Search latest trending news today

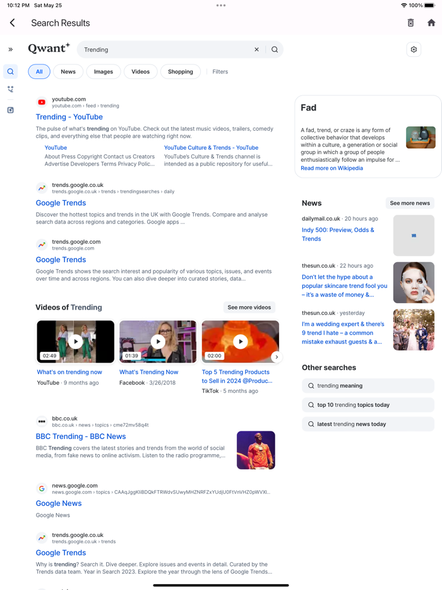pos(368,424)
